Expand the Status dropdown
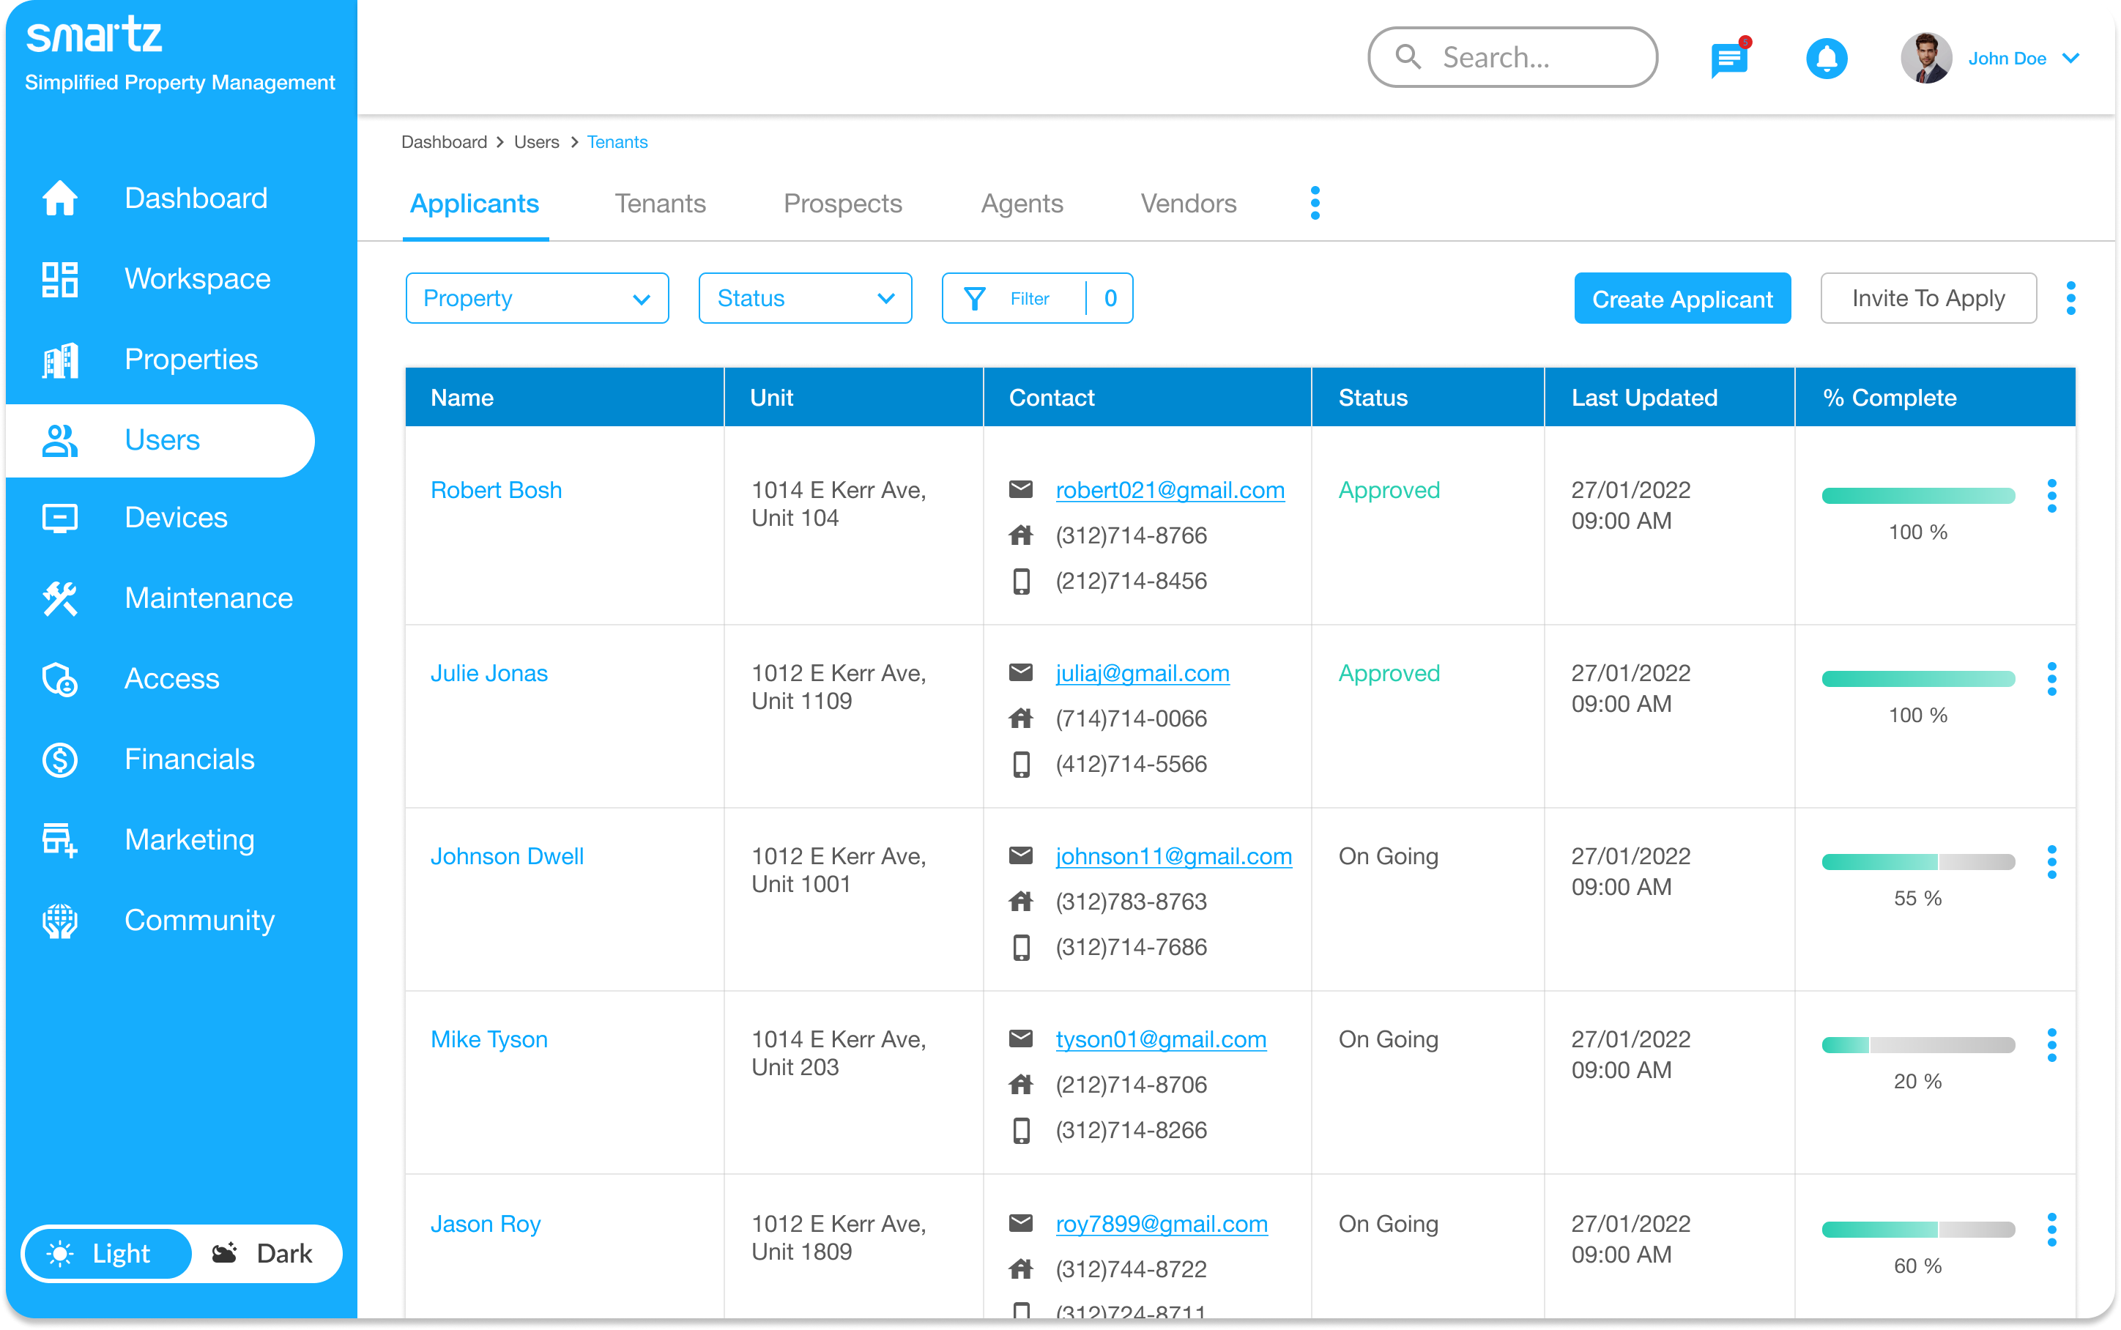 (805, 298)
